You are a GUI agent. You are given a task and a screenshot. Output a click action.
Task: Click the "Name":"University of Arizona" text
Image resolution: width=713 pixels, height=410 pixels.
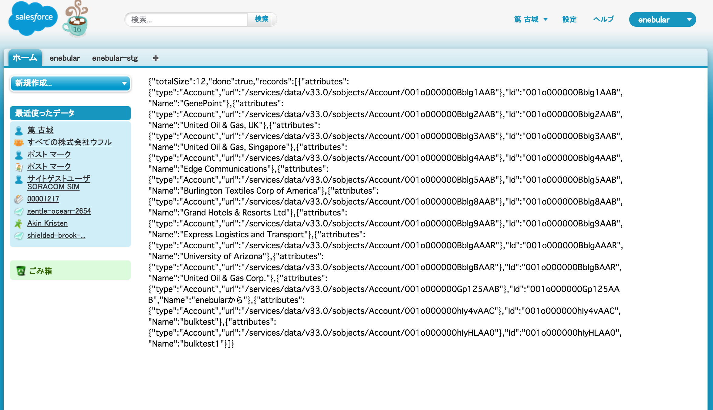(x=208, y=256)
